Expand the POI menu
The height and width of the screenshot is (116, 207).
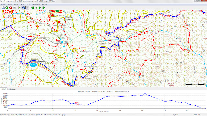(22, 4)
